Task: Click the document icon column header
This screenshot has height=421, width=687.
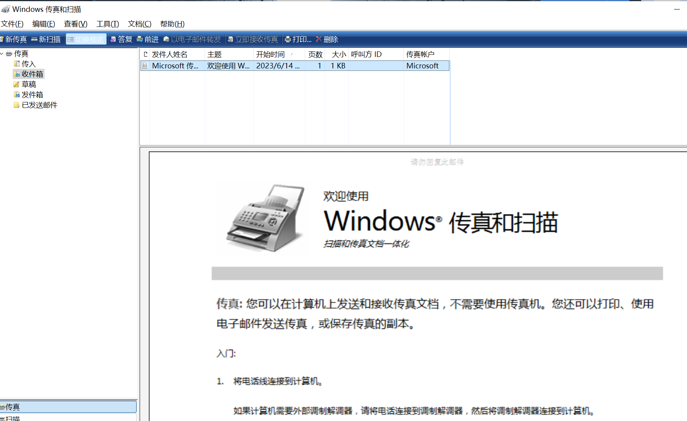Action: tap(145, 54)
